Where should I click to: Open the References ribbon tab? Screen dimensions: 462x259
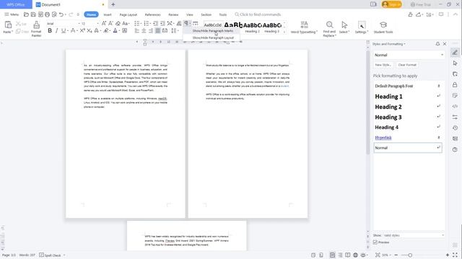tap(152, 14)
